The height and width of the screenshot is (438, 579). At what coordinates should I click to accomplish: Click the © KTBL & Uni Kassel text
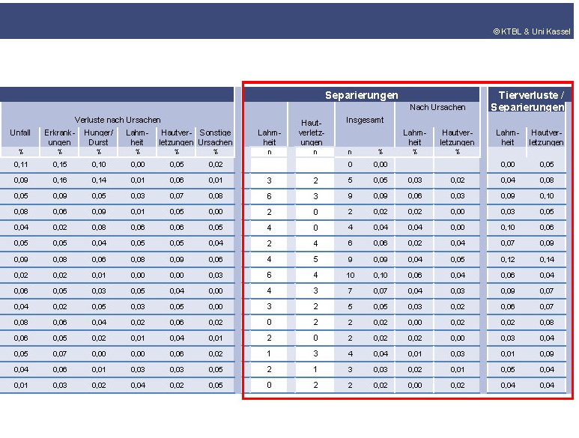tap(531, 31)
